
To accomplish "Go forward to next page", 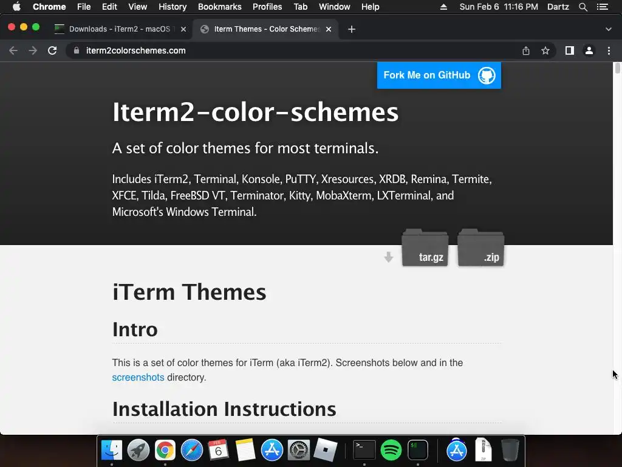I will (x=33, y=50).
